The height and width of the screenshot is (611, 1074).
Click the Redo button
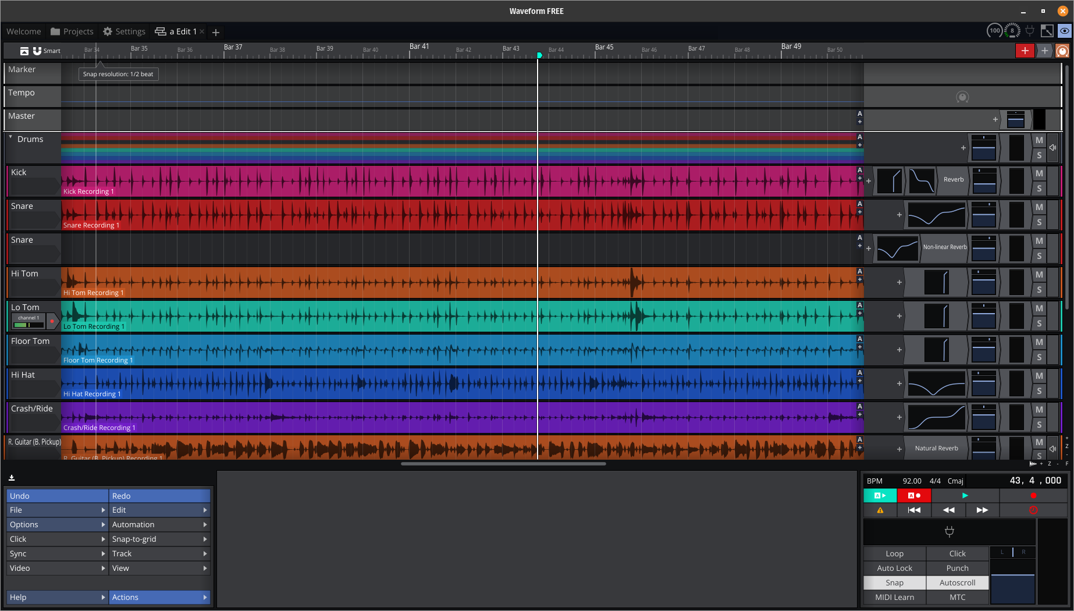pyautogui.click(x=159, y=496)
